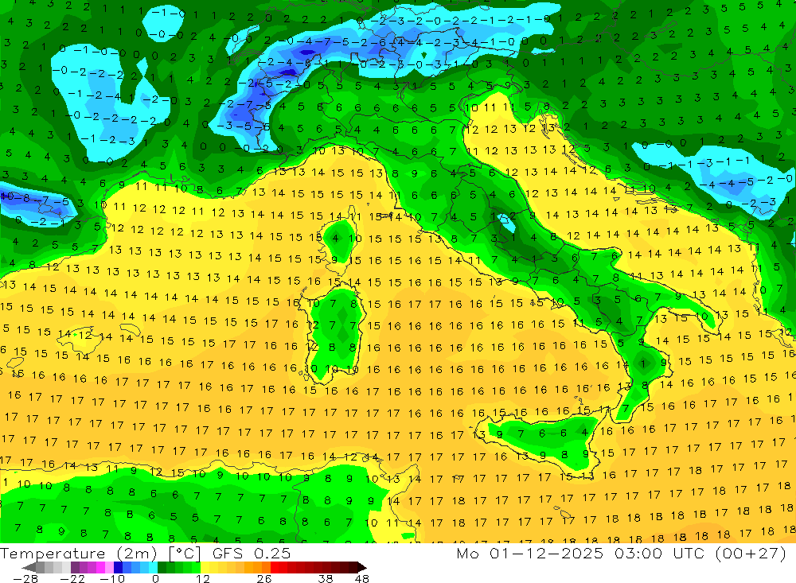Click the "-10" legend value

pos(112,579)
